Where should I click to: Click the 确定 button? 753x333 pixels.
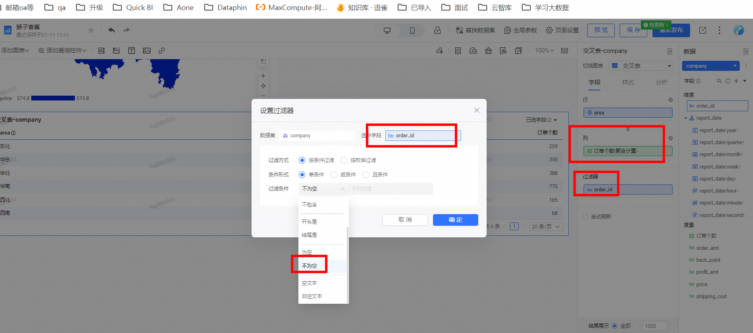pos(455,220)
